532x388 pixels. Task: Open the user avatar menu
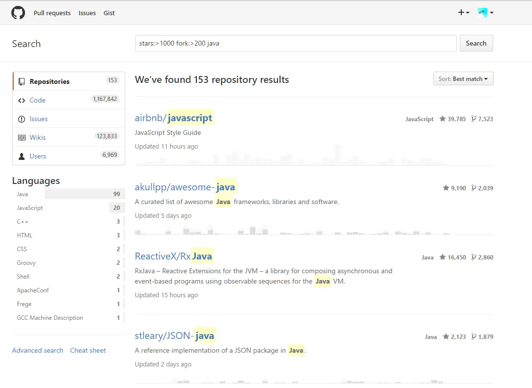click(x=485, y=13)
